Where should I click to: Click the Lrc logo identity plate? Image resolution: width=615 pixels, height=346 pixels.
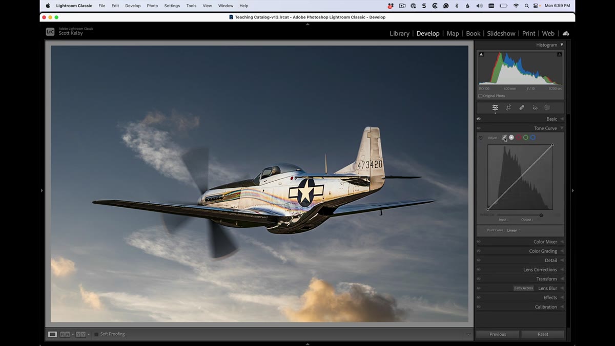50,32
